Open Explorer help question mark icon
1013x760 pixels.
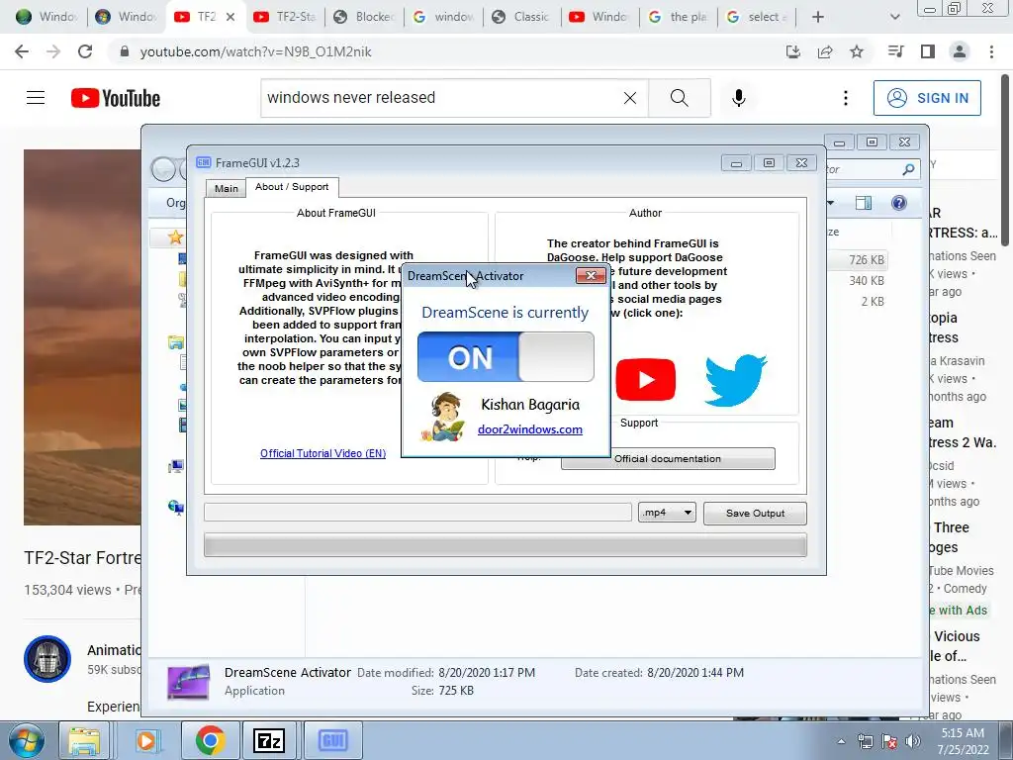(898, 203)
